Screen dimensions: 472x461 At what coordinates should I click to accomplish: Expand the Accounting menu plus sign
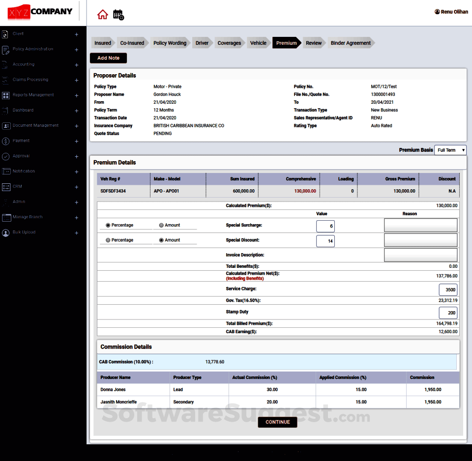point(76,65)
